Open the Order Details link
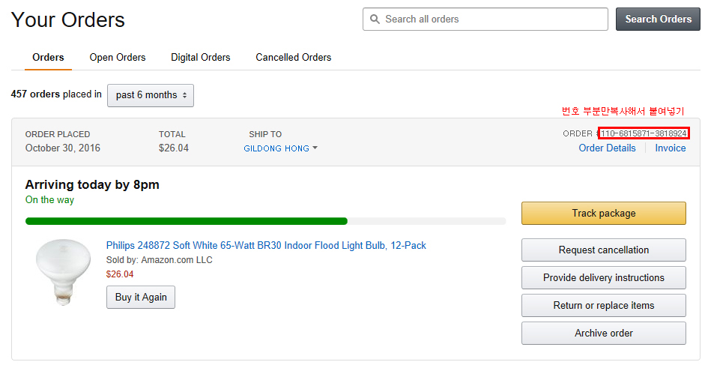The height and width of the screenshot is (365, 705). pyautogui.click(x=607, y=148)
